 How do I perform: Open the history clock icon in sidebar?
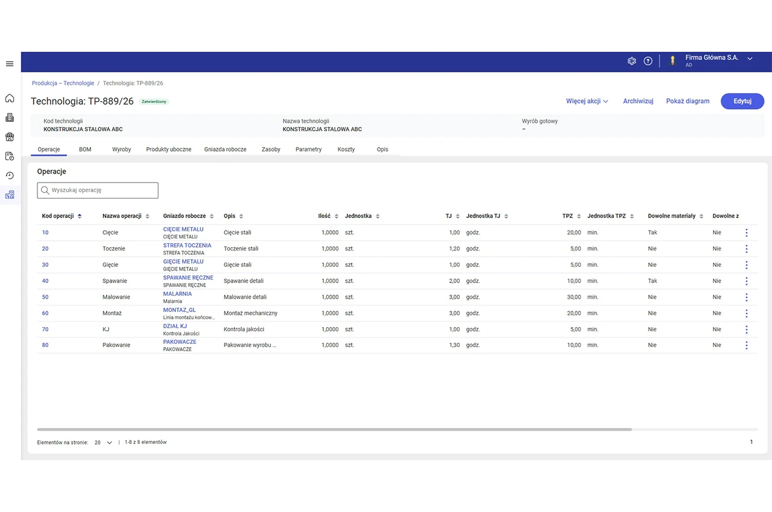pyautogui.click(x=10, y=175)
